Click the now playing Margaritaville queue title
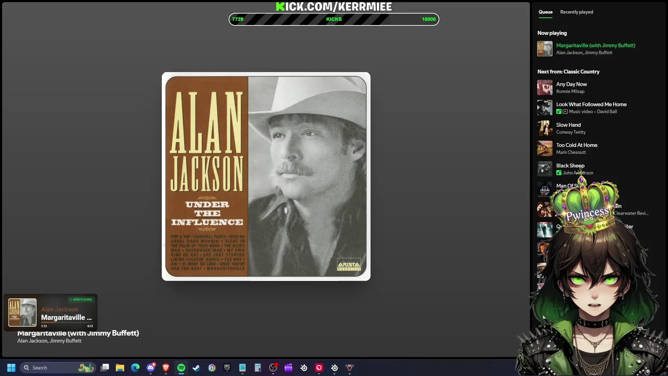The width and height of the screenshot is (668, 376). click(595, 45)
